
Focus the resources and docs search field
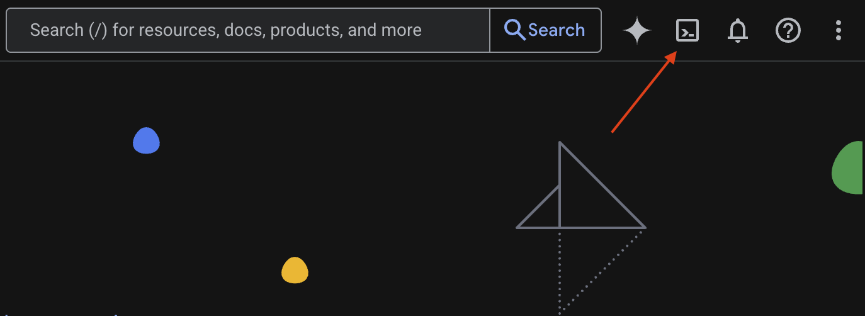(252, 30)
